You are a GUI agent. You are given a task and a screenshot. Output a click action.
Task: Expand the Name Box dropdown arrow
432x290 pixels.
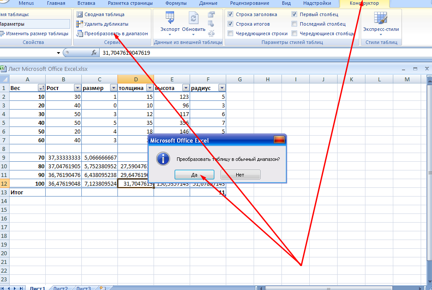[58, 53]
